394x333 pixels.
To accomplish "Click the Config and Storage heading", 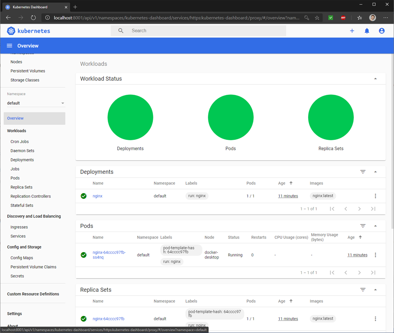I will coord(24,247).
